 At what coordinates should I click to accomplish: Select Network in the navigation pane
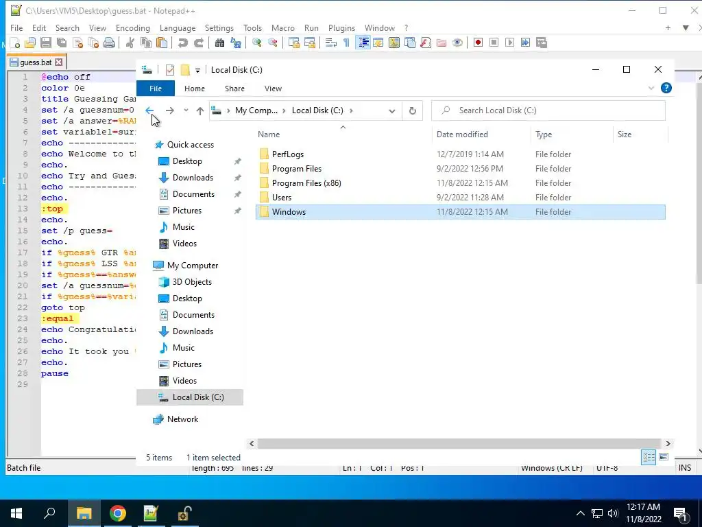pyautogui.click(x=182, y=419)
